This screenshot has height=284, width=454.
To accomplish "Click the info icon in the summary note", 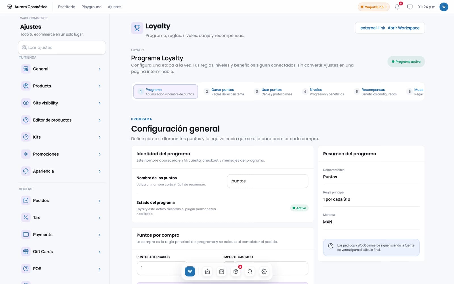I will 331,246.
